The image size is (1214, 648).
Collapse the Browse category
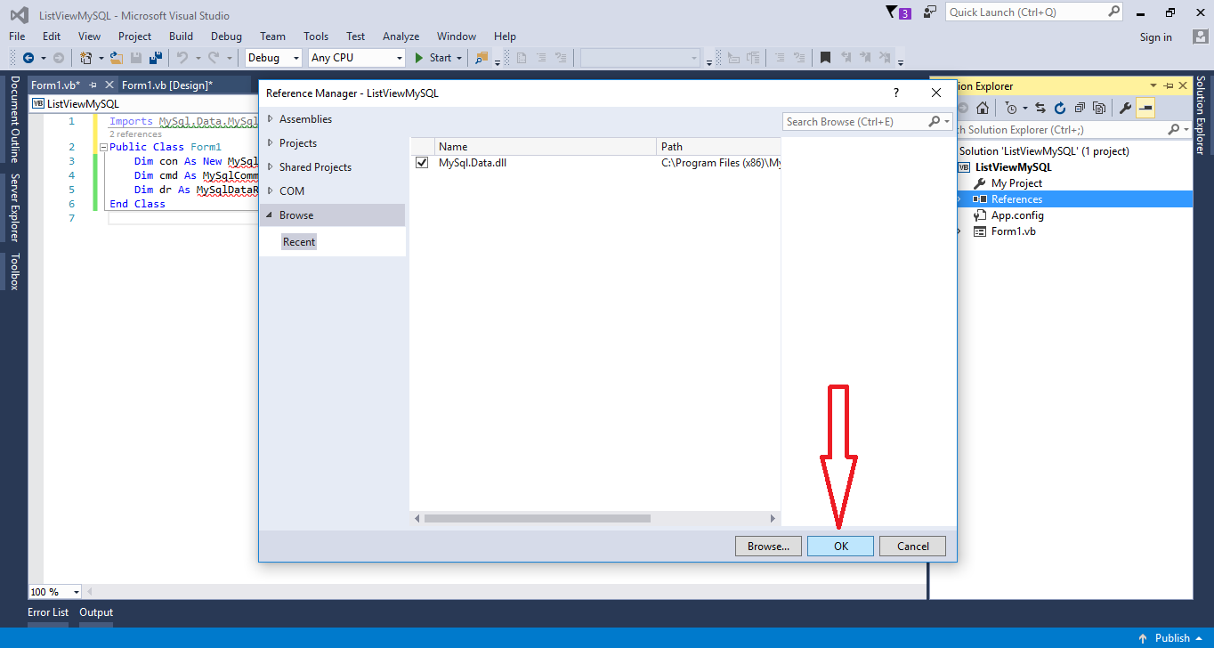pos(270,215)
